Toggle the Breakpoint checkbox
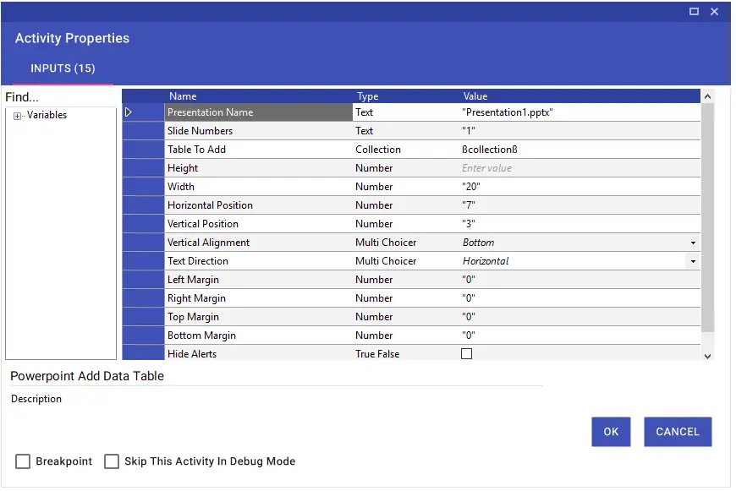Viewport: 736px width, 491px height. (x=23, y=461)
